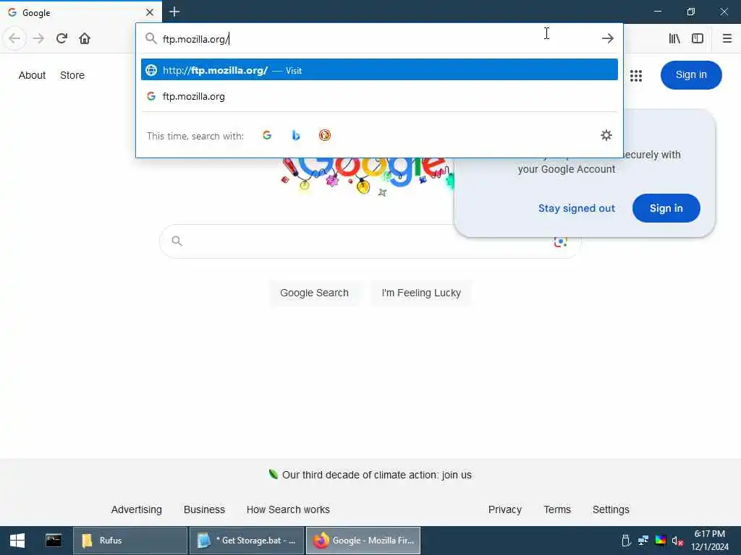Open a new tab with the plus button

coord(174,12)
